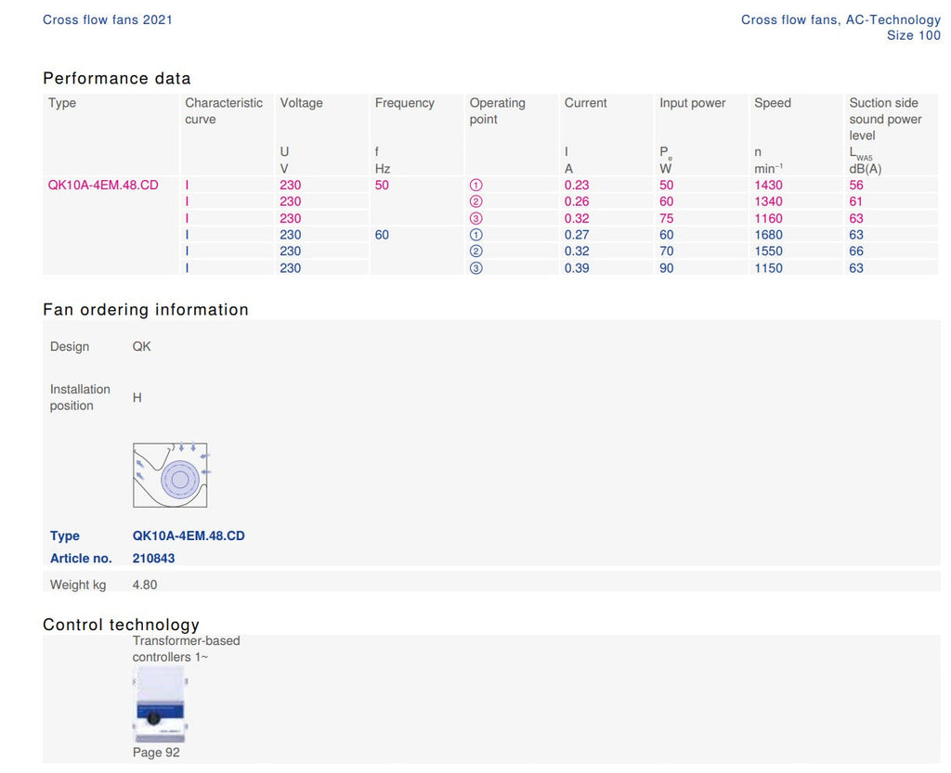Click the 'Weight kg' label

click(x=78, y=585)
